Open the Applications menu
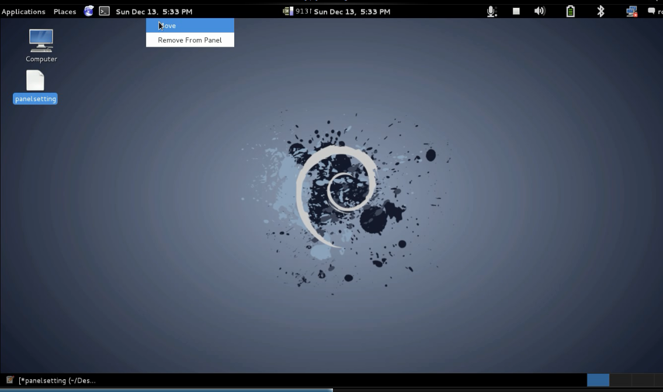663x392 pixels. point(23,12)
